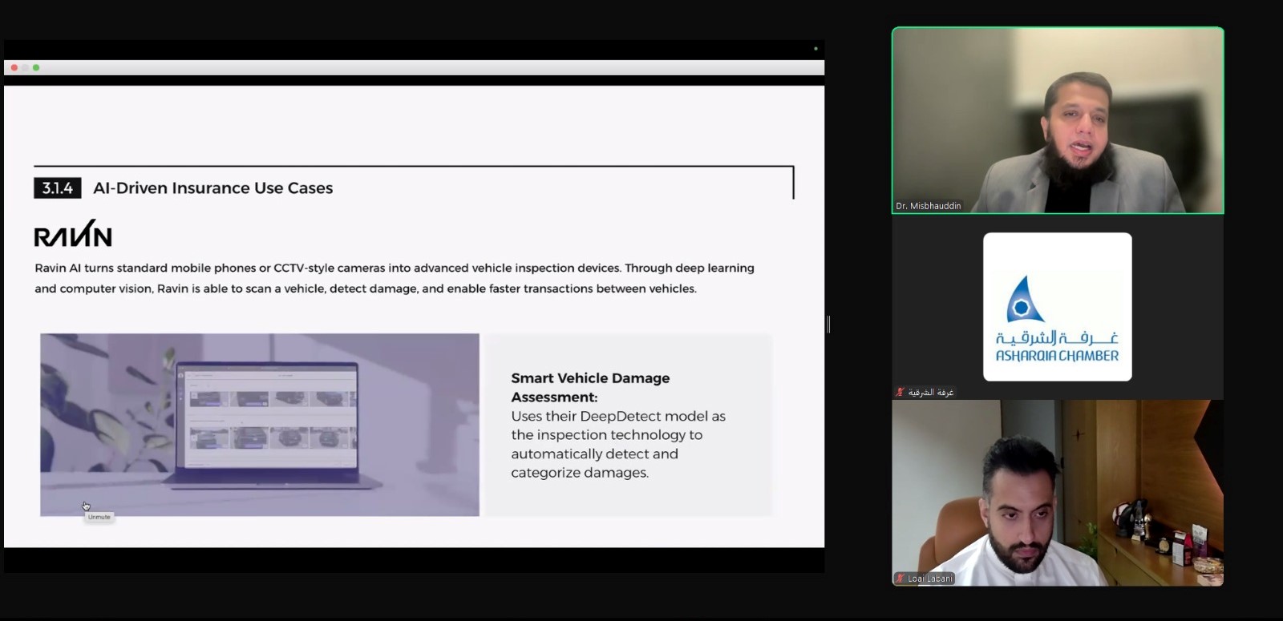Click the laptop dashboard image on slide
This screenshot has width=1283, height=621.
(x=260, y=425)
